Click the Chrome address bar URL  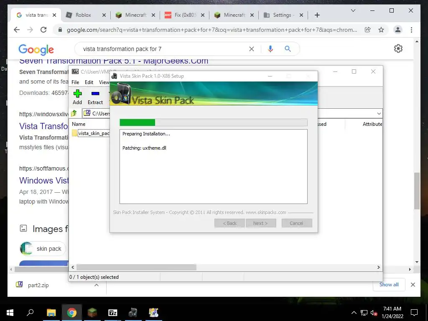pyautogui.click(x=212, y=30)
